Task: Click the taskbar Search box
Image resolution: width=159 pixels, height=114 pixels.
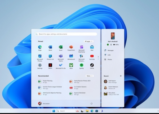Action: coord(68,111)
